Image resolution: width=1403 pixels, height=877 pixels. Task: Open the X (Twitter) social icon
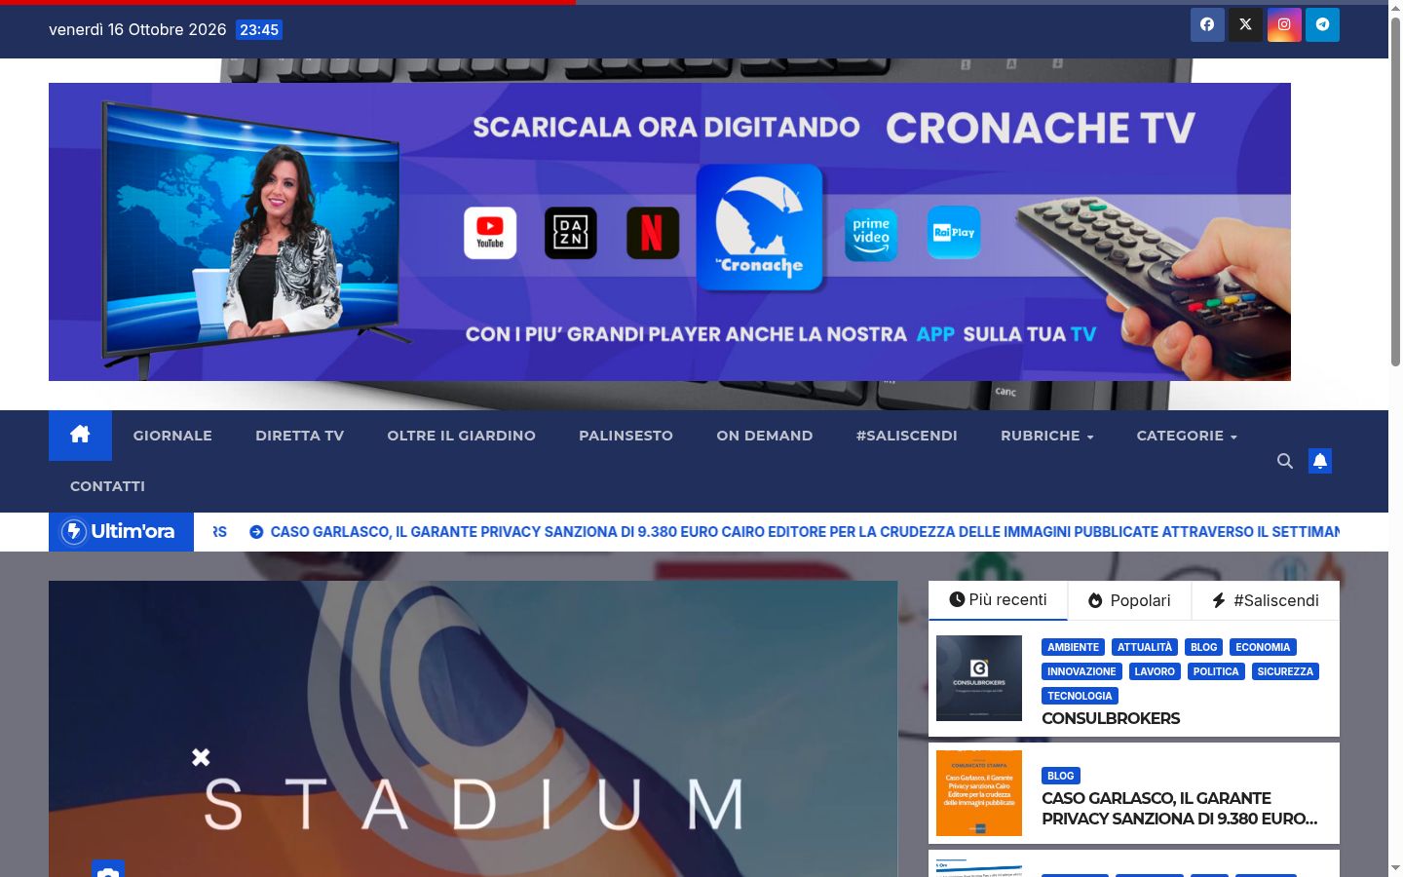click(x=1245, y=25)
